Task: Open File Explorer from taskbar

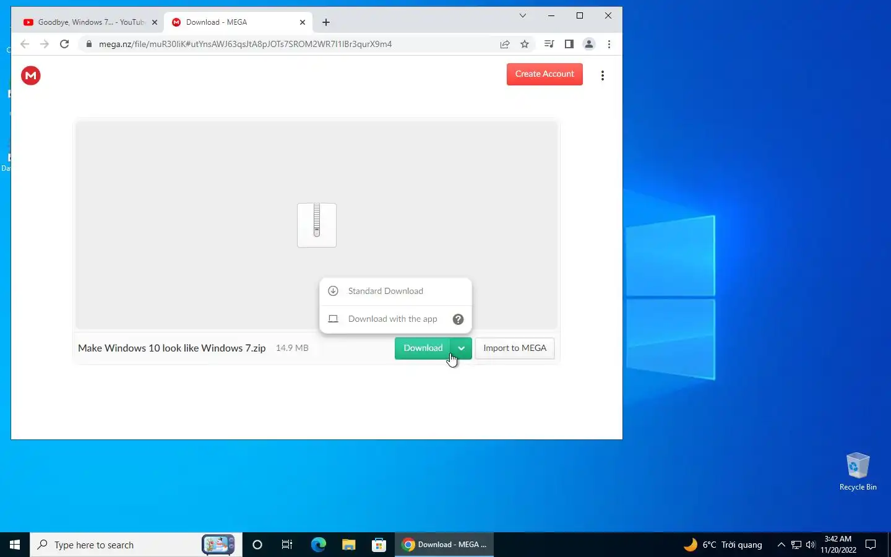Action: pyautogui.click(x=348, y=545)
